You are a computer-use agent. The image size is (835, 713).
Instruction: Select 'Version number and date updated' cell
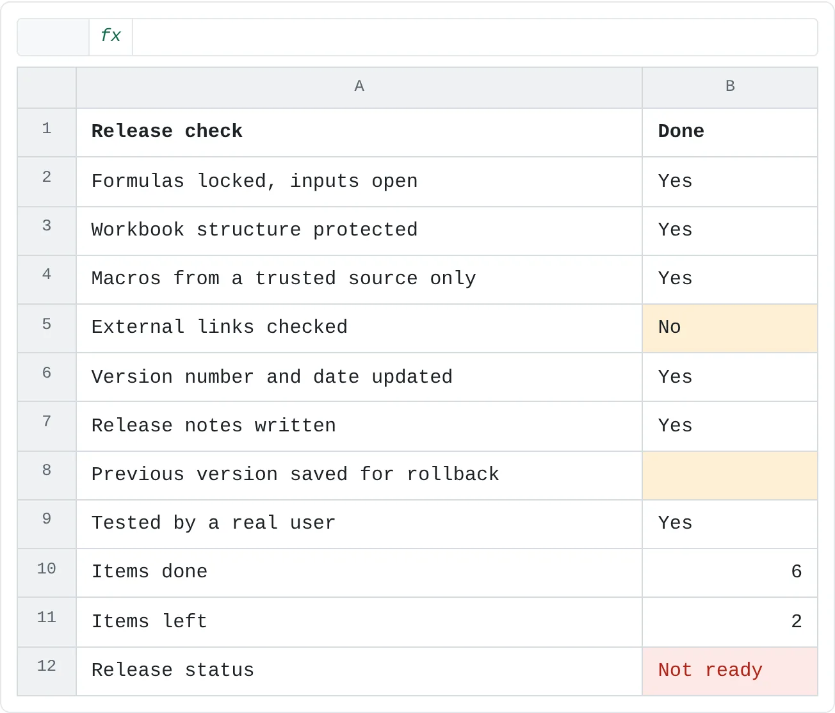tap(359, 377)
